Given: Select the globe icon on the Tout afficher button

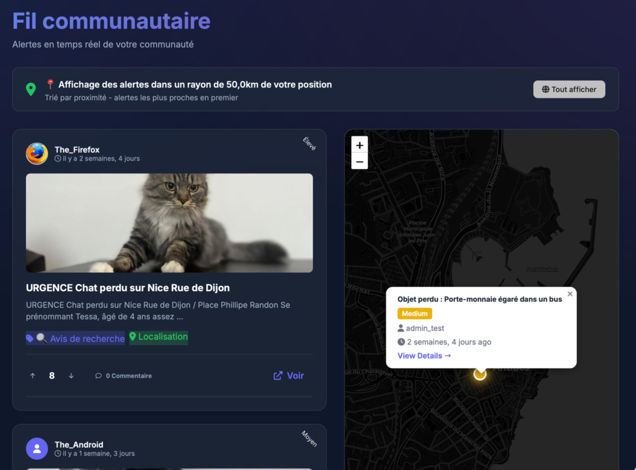Looking at the screenshot, I should point(544,89).
